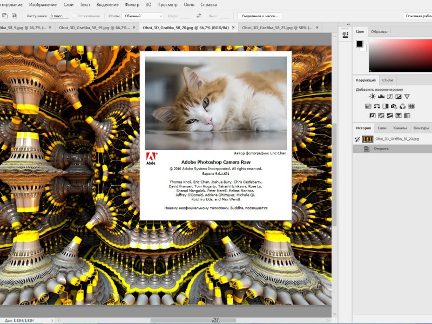Add a Levels adjustment layer

[381, 97]
